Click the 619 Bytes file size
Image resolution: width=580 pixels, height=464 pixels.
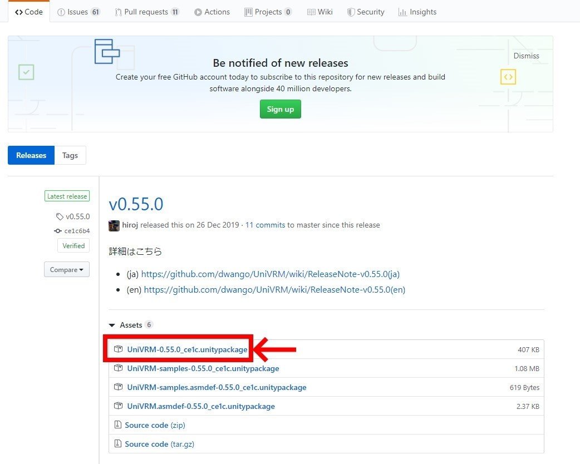point(524,387)
